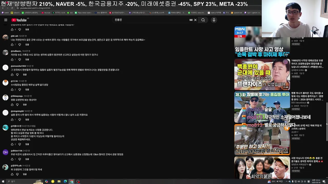Screen dimensions: 328x184
Task: Clear the search box with the X
Action: pyautogui.click(x=195, y=20)
